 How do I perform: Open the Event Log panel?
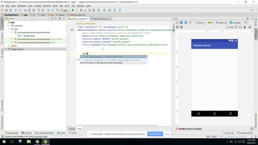(228, 133)
